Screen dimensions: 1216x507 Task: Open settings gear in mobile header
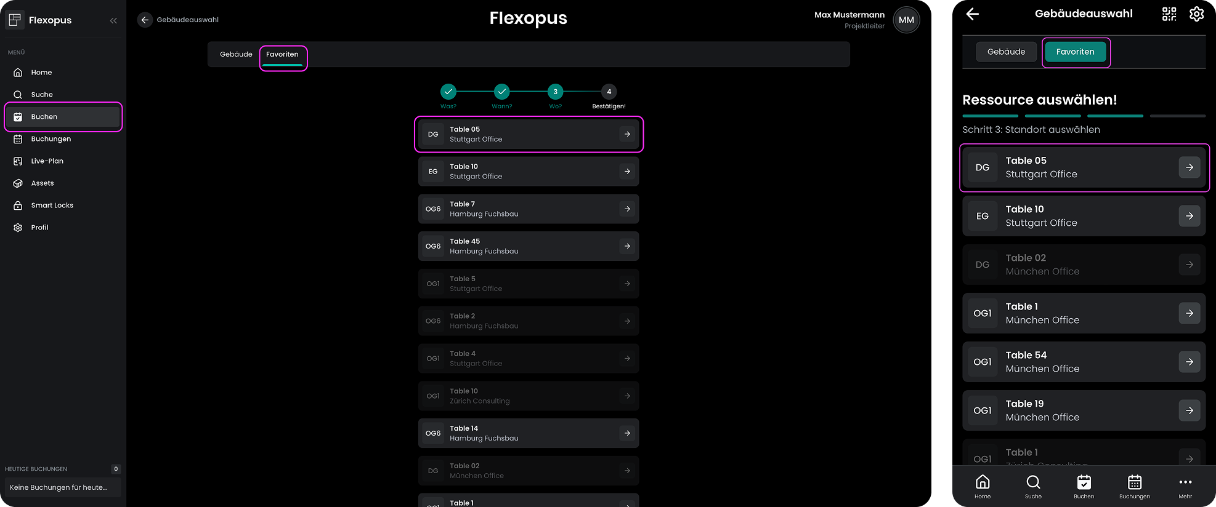pyautogui.click(x=1196, y=14)
